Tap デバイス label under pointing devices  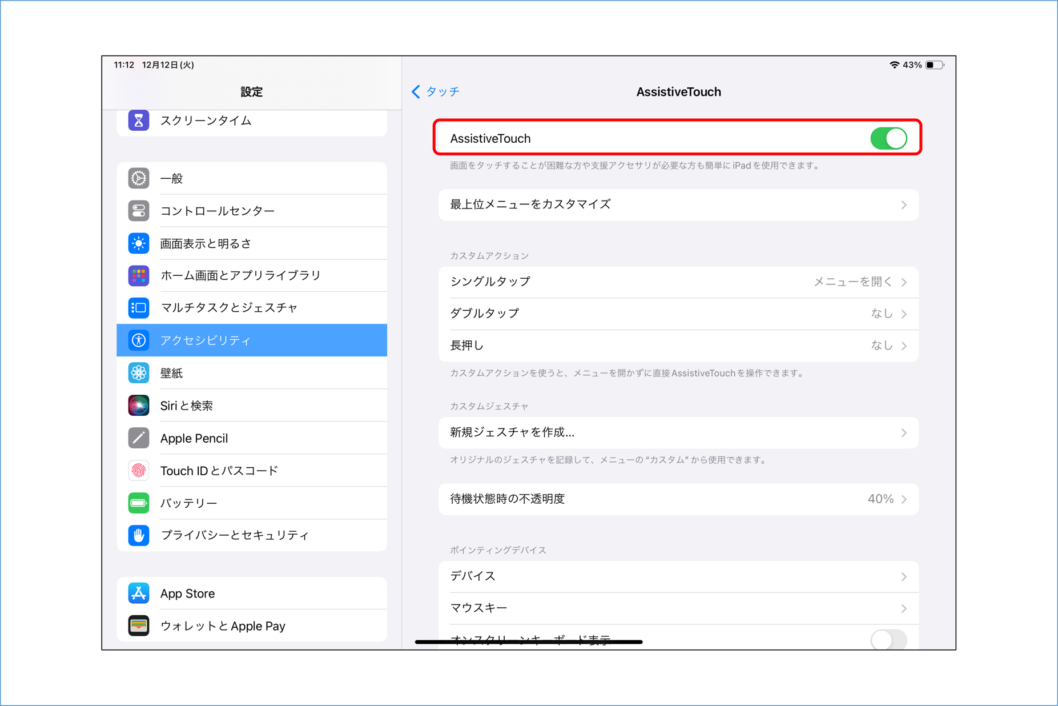point(473,576)
